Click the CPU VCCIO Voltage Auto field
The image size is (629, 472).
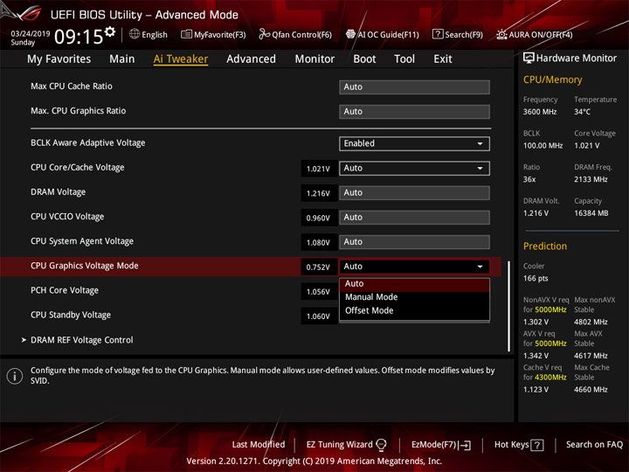[x=414, y=217]
